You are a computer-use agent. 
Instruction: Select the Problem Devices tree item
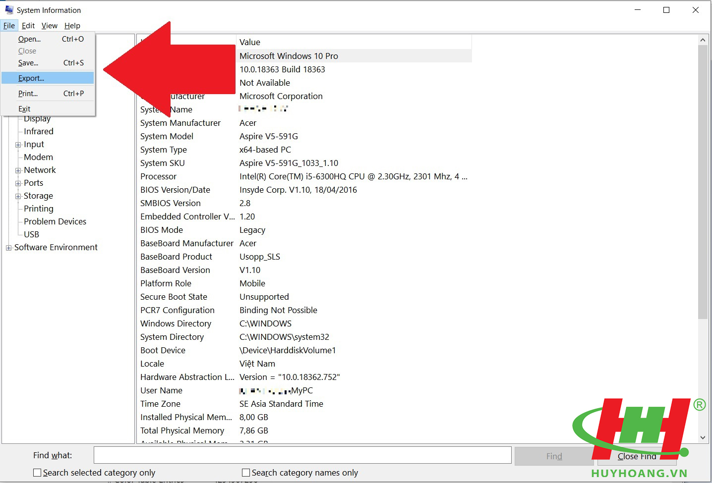pyautogui.click(x=55, y=221)
